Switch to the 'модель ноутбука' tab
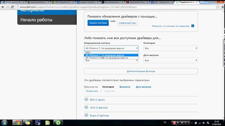The width and height of the screenshot is (225, 126). tap(88, 2)
